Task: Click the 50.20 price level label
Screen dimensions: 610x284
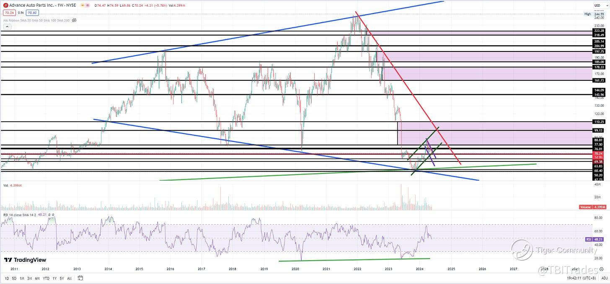Action: [599, 175]
